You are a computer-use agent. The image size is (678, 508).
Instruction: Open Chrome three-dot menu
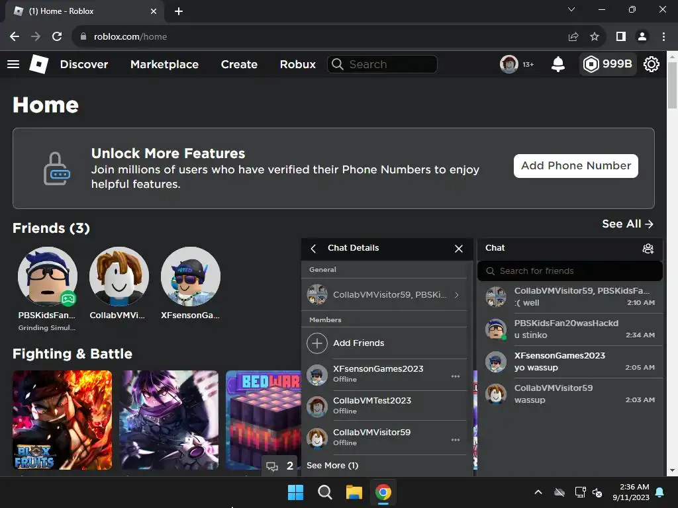coord(663,37)
